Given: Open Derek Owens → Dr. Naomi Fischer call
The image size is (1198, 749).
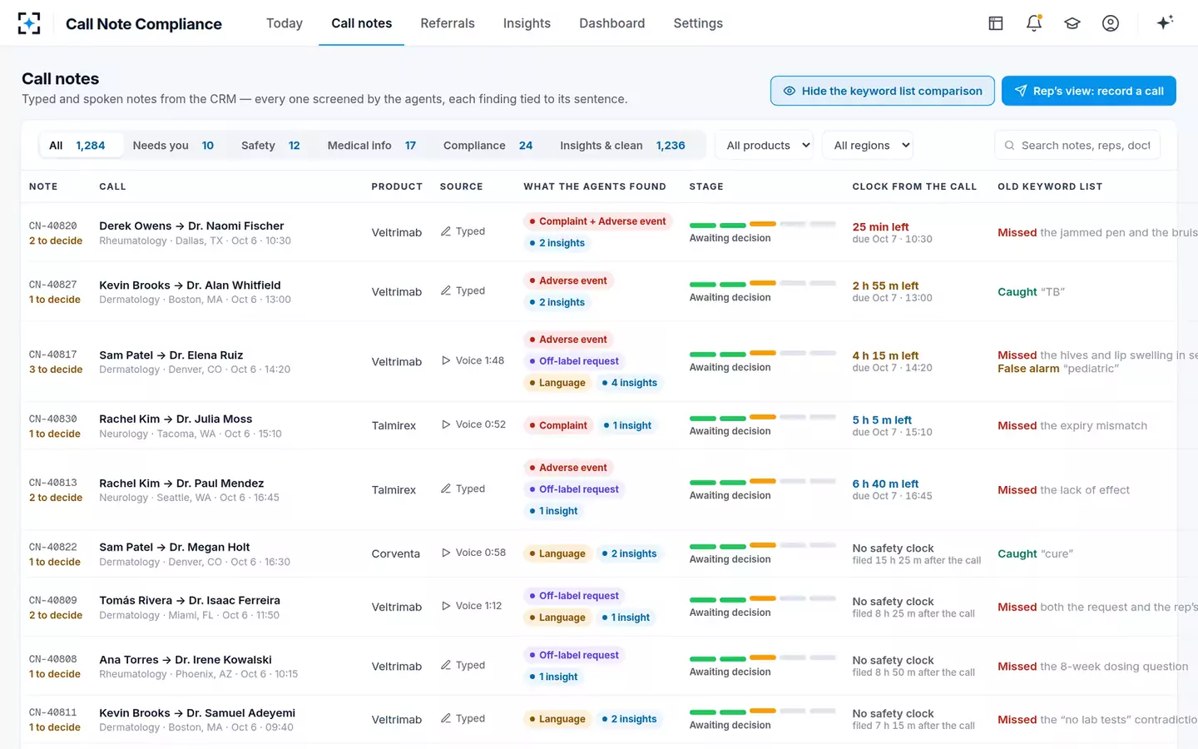Looking at the screenshot, I should point(191,226).
